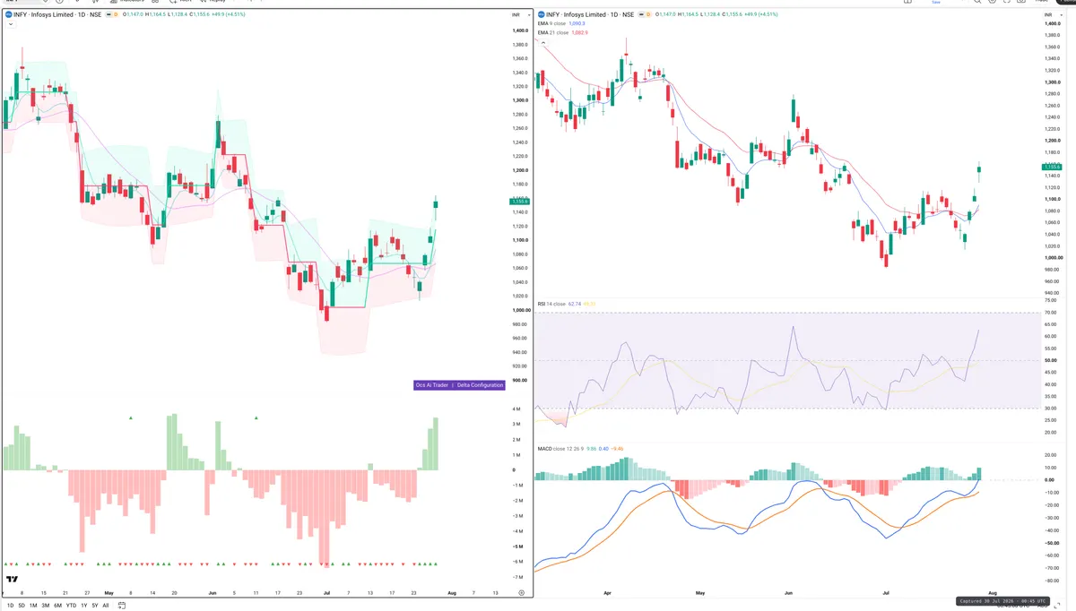Click current price tag 1,155.6 on right axis
This screenshot has width=1076, height=611.
tap(1052, 168)
